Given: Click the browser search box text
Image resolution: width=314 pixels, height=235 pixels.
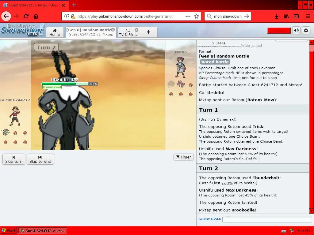Looking at the screenshot, I should click(228, 17).
